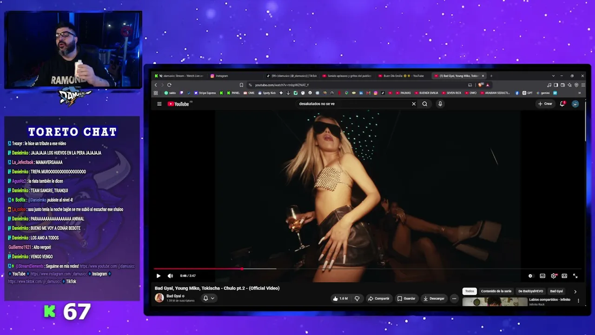
Task: Open Bad Gyal channel avatar
Action: [x=159, y=298]
